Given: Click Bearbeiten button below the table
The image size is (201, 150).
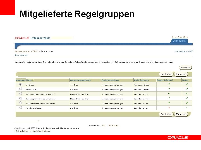Looking at the screenshot, I should click(166, 114).
